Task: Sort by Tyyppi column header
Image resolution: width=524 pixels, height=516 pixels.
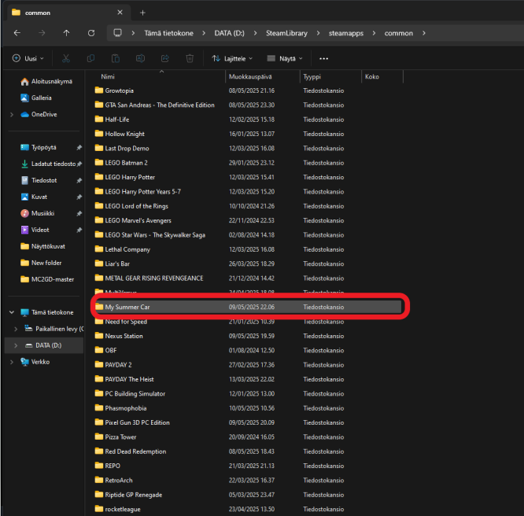Action: click(x=330, y=76)
